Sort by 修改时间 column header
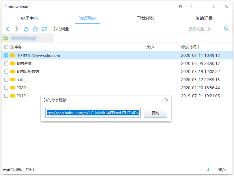234x176 pixels. pos(190,47)
